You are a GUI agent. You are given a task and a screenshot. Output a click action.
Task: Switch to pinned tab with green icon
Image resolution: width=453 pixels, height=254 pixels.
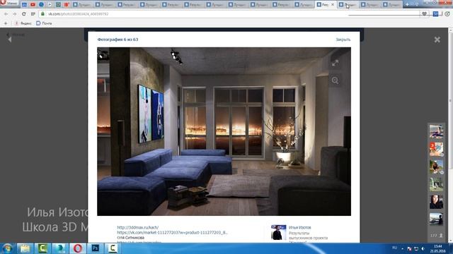58,5
